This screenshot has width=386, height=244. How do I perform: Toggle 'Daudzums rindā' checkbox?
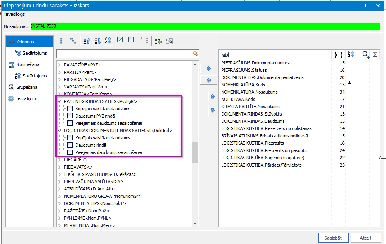point(70,145)
